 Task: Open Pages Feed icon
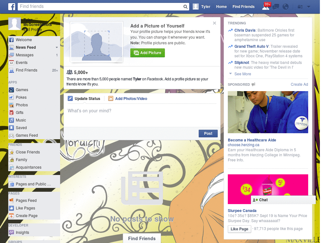[11, 200]
